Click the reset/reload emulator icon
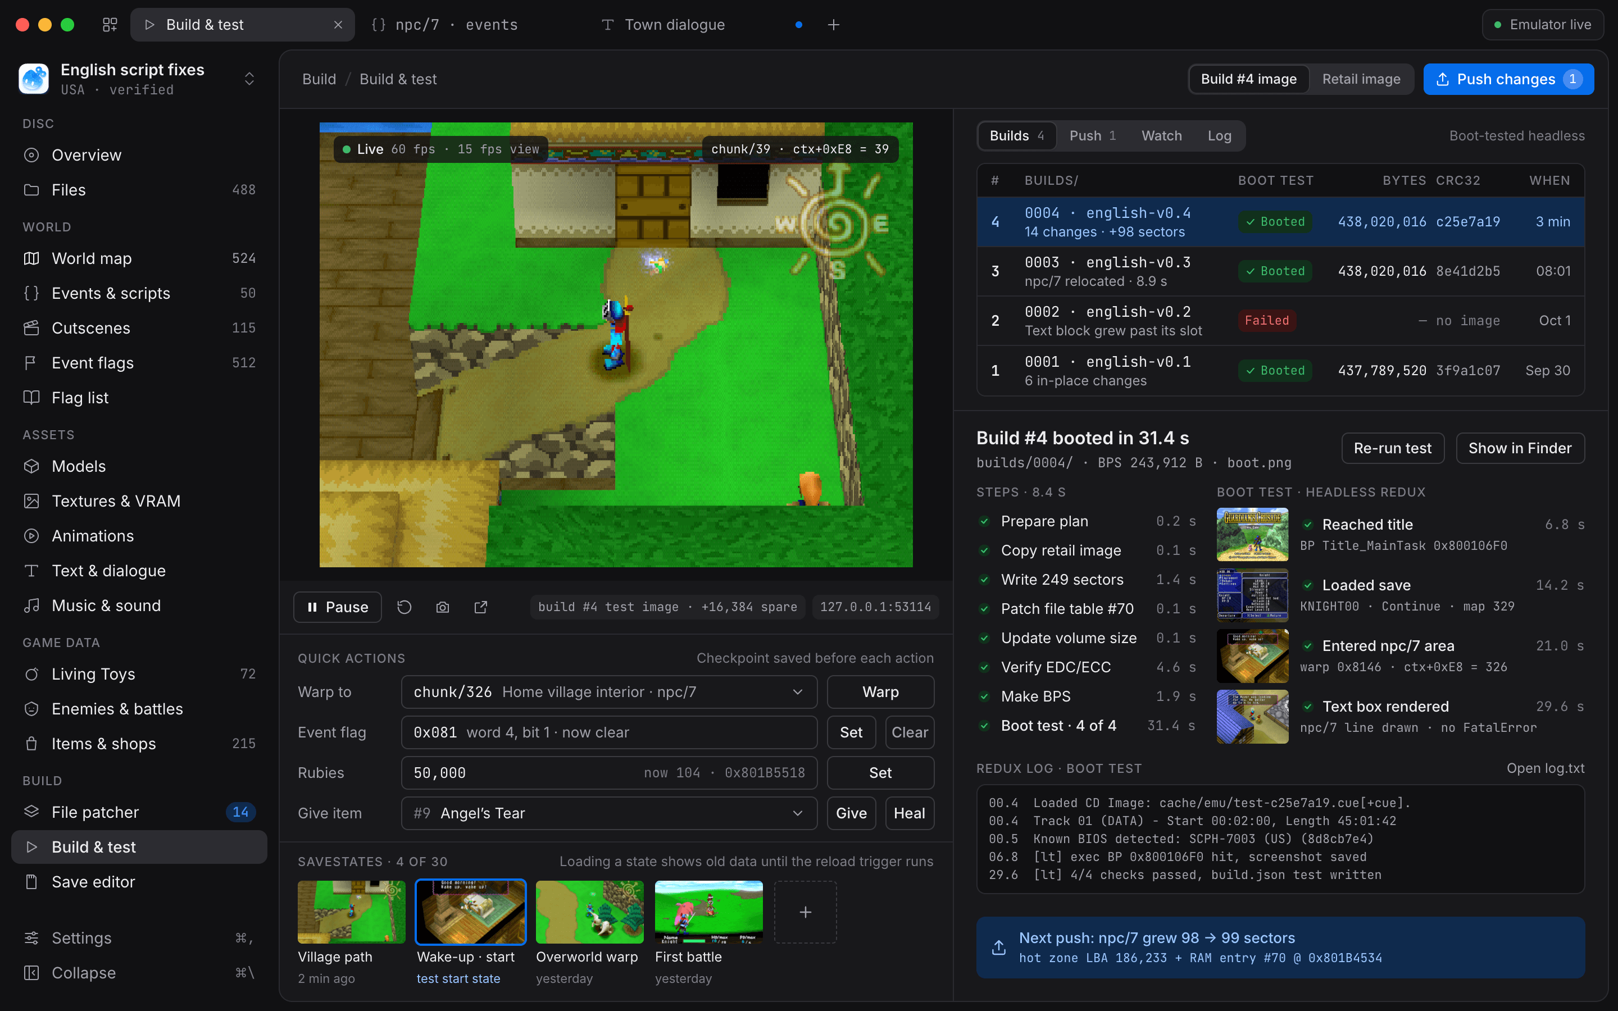1618x1011 pixels. coord(404,607)
